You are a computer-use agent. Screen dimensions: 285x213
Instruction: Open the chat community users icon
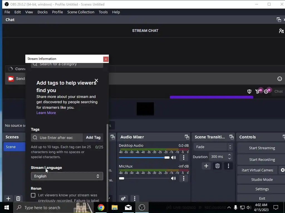coord(281,31)
